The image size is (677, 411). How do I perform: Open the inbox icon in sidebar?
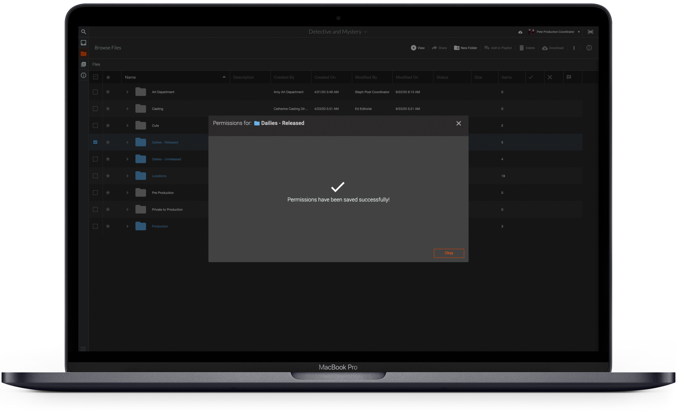(x=84, y=43)
